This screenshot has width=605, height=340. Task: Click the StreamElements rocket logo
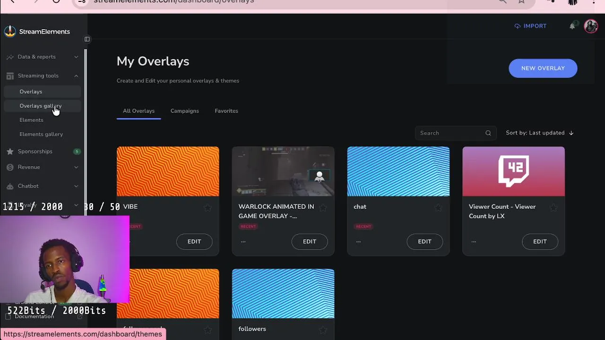pos(10,32)
